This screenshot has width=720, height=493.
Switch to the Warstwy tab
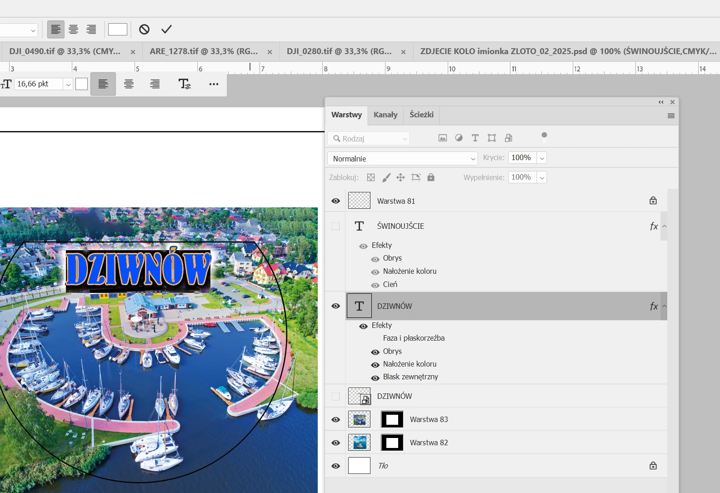[346, 115]
